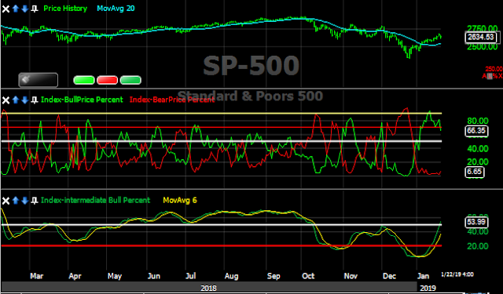Viewport: 503px width, 294px height.
Task: Move the BullPrice Percent pane up
Action: coord(16,100)
